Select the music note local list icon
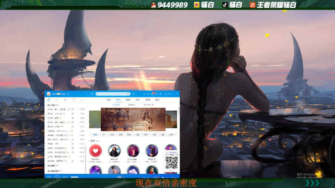The image size is (335, 188). 49,100
